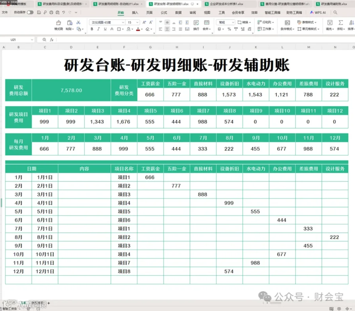Toggle italic formatting

(x=98, y=29)
